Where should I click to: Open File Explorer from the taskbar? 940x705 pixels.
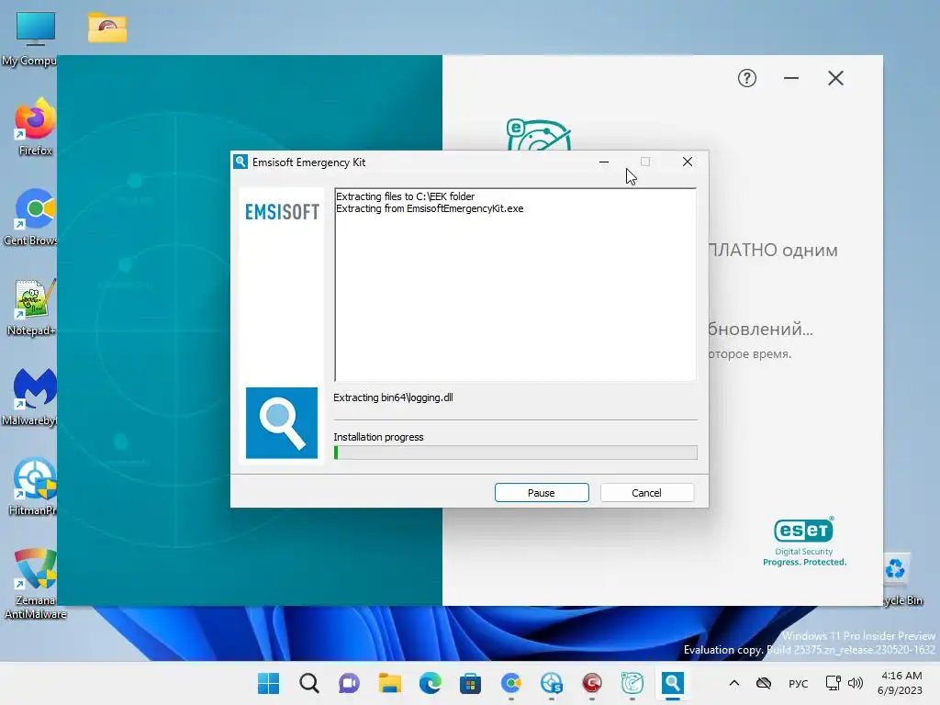(x=389, y=683)
